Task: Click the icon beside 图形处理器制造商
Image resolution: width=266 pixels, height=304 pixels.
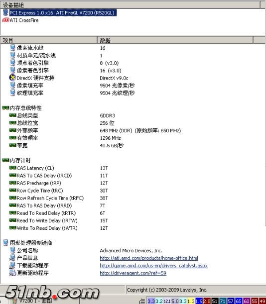Action: 5,242
